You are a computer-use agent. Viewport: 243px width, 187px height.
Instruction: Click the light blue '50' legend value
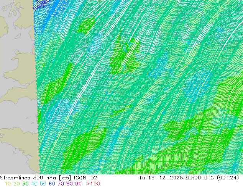(x=43, y=184)
